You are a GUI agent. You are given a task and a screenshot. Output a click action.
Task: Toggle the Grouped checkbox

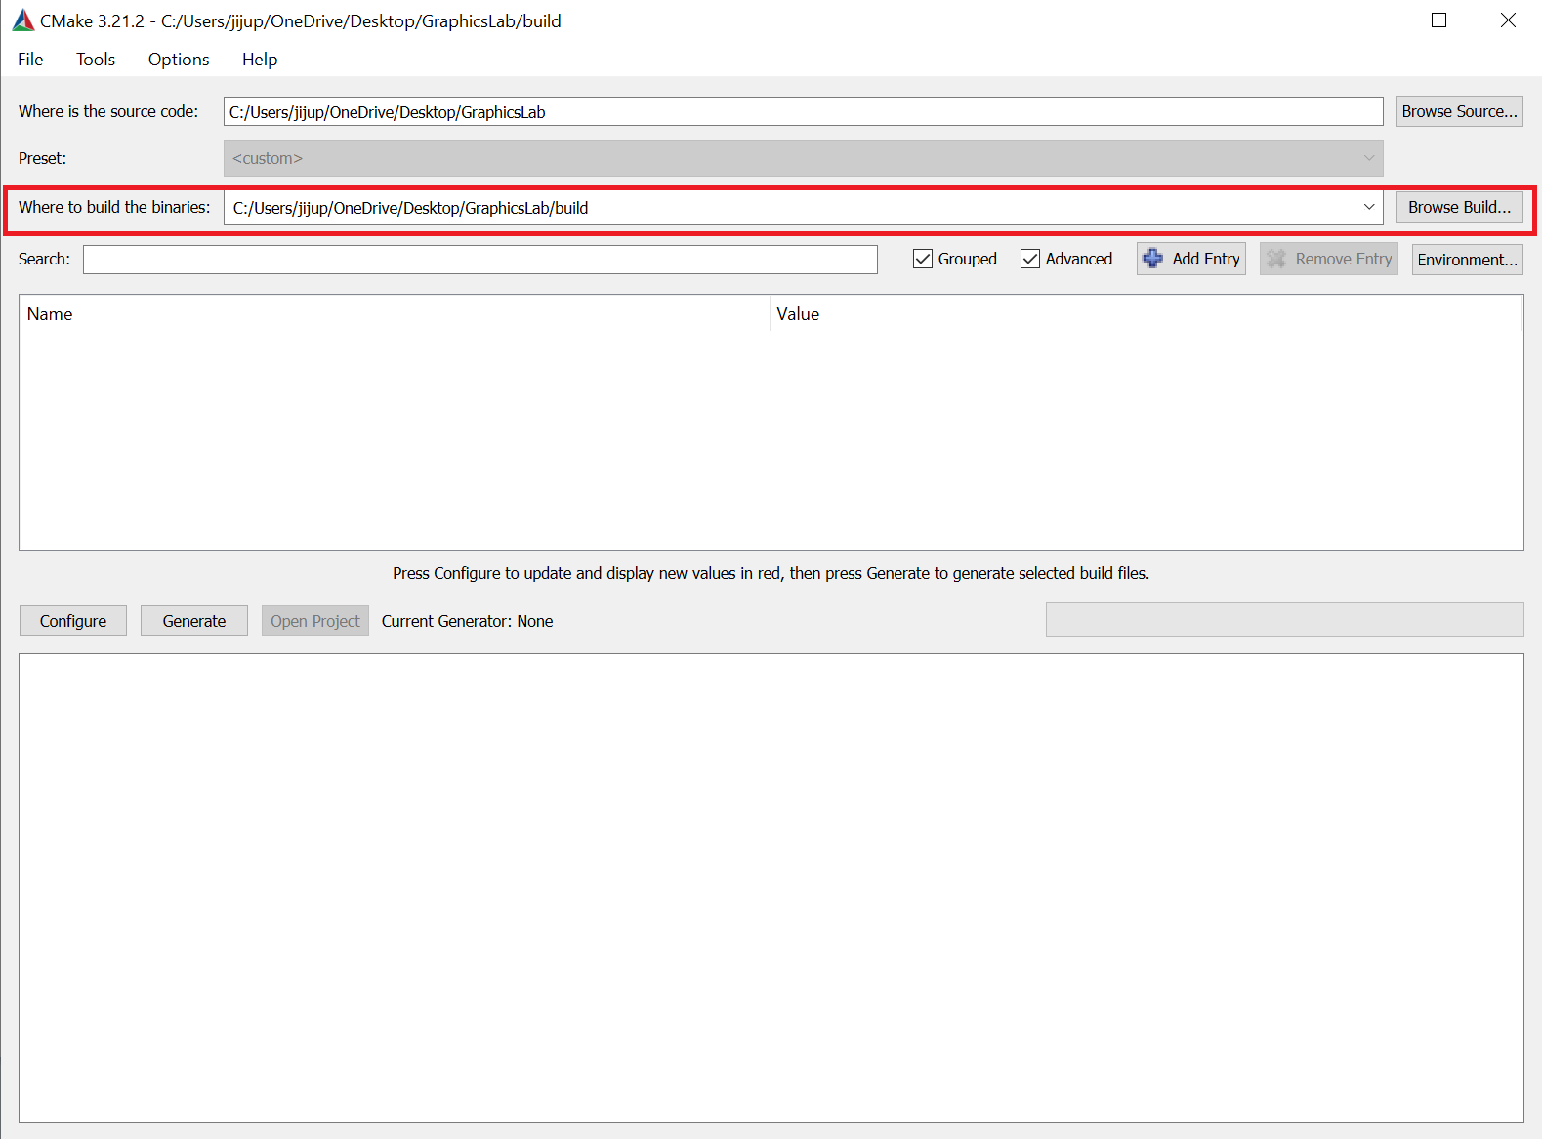pos(923,259)
